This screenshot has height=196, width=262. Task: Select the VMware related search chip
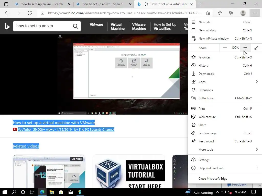[96, 25]
